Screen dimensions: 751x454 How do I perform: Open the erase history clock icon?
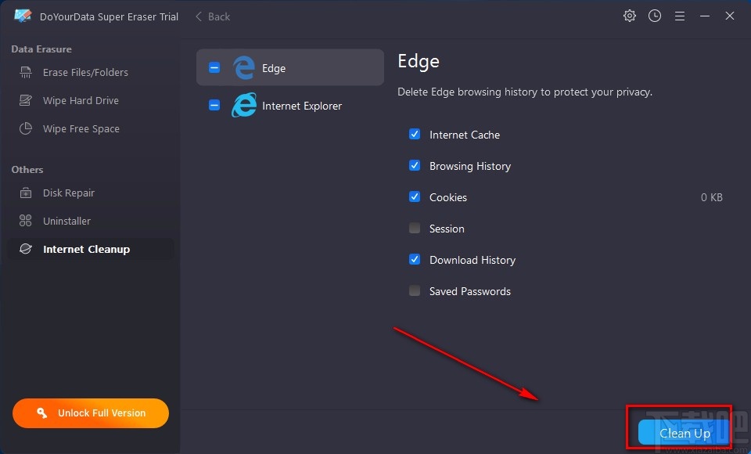[655, 16]
